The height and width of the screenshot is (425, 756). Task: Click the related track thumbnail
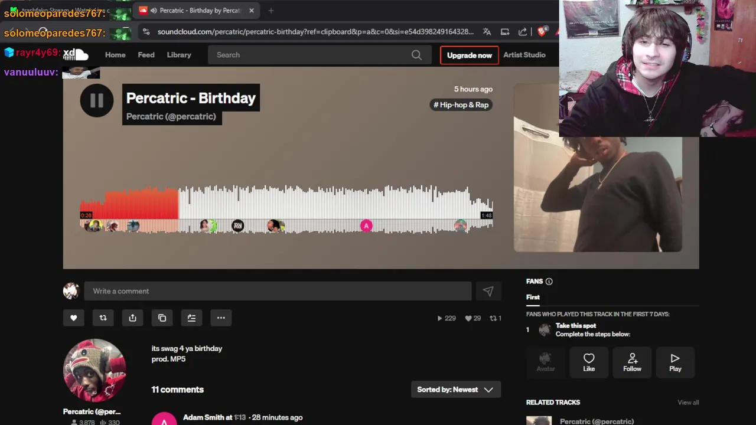coord(539,421)
